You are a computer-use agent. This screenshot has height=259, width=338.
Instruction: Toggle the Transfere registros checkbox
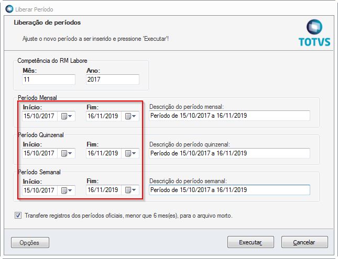[18, 215]
